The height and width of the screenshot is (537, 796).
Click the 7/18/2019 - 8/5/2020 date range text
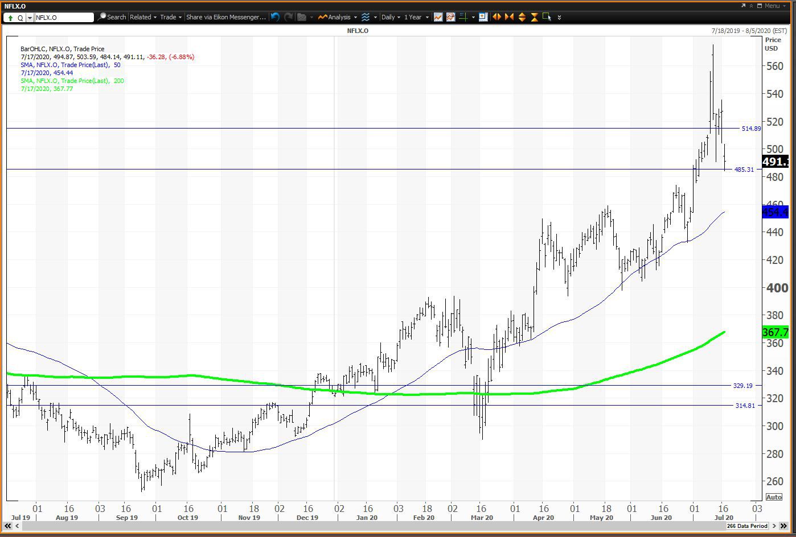click(x=749, y=31)
